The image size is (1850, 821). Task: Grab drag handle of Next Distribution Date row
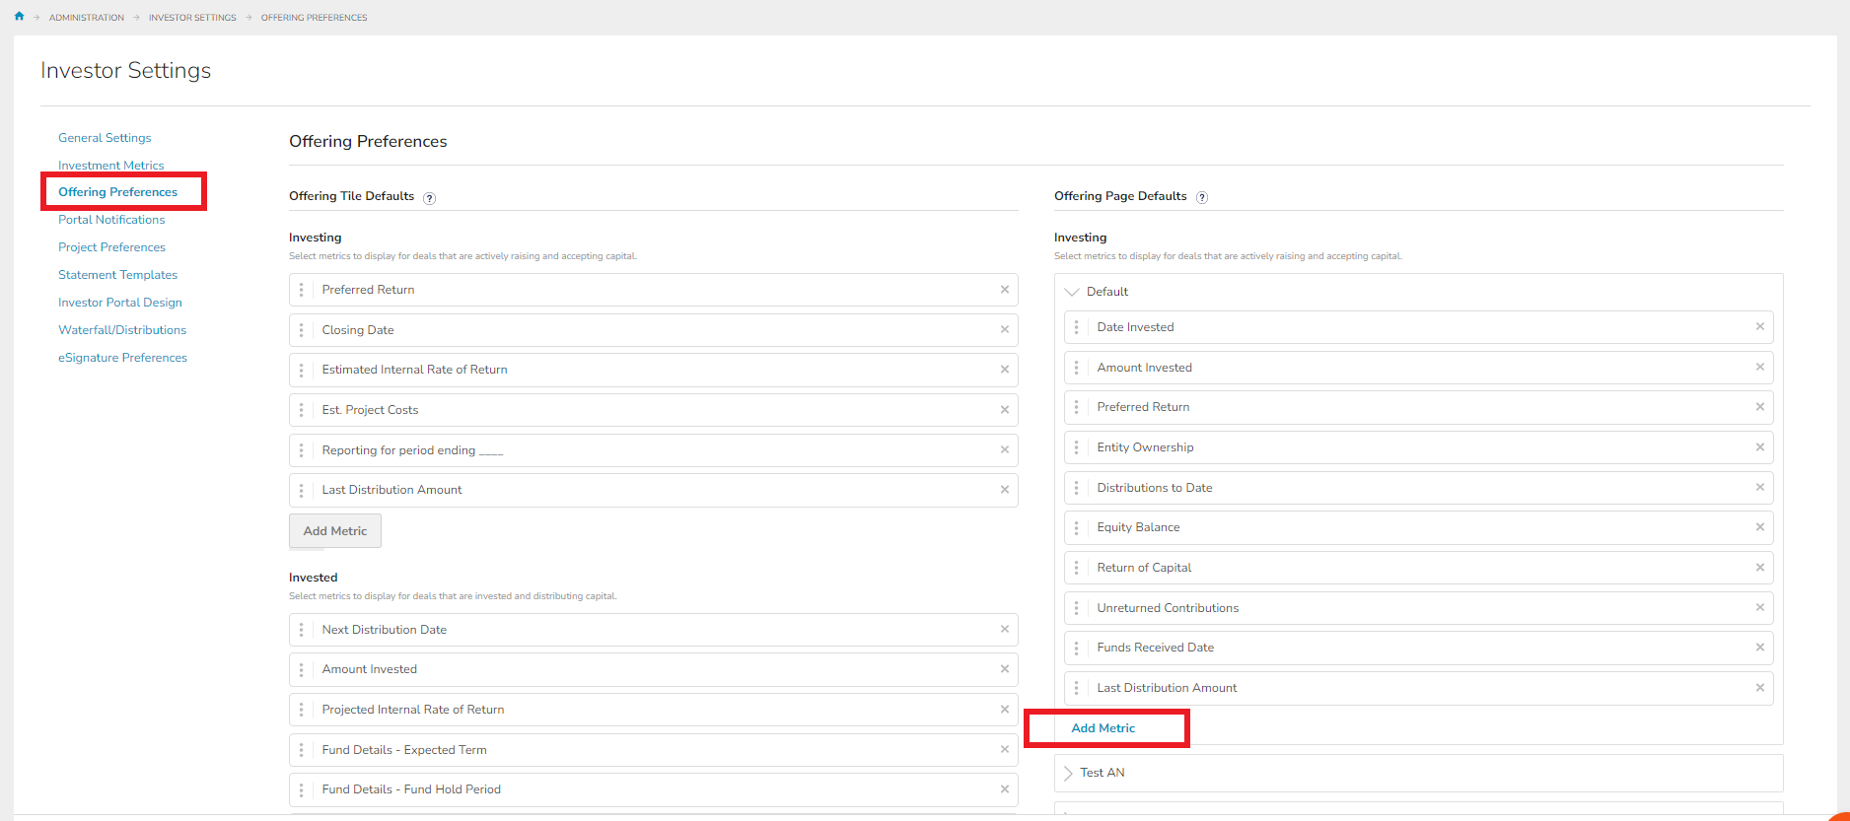pyautogui.click(x=302, y=630)
